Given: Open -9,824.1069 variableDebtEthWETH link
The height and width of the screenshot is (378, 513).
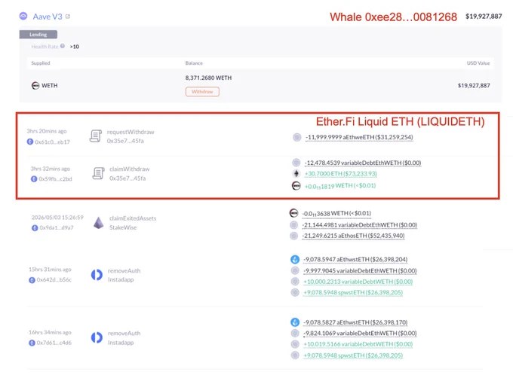Looking at the screenshot, I should tap(360, 334).
